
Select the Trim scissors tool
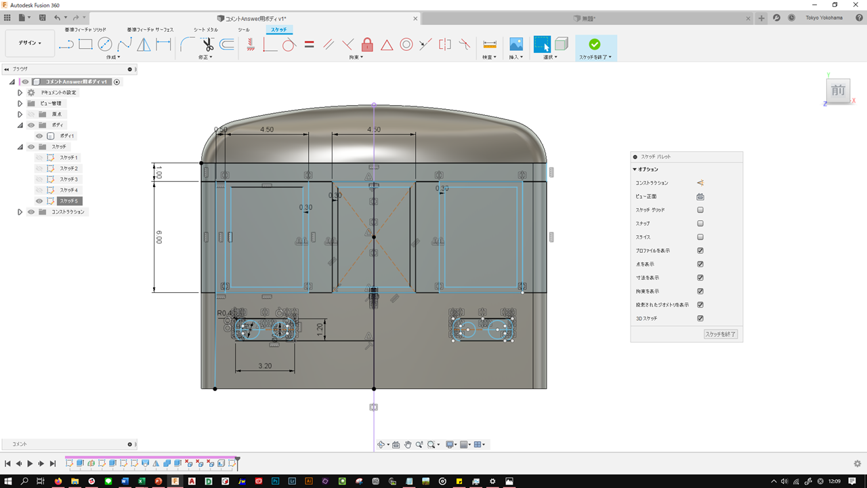[x=207, y=45]
